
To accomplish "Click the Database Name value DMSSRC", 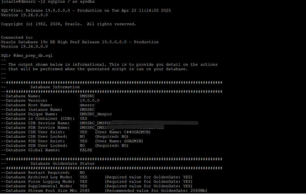I will click(x=87, y=96).
